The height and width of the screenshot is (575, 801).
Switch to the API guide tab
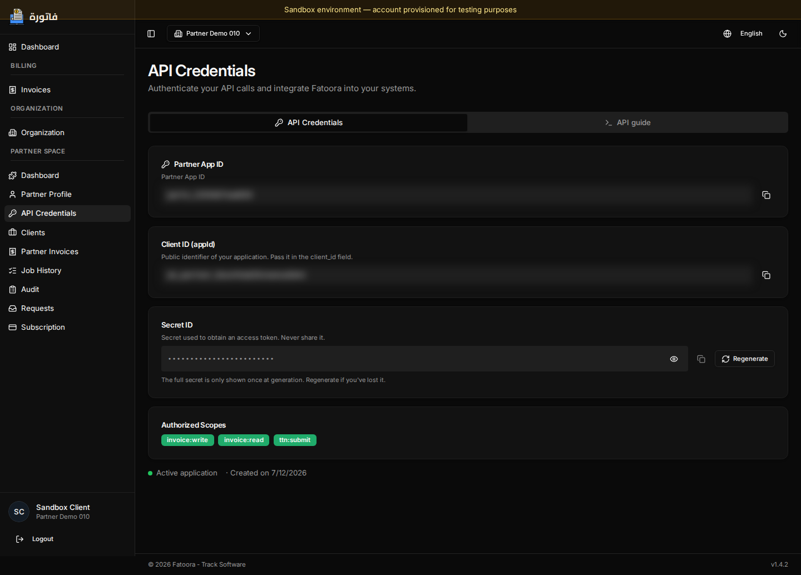627,122
